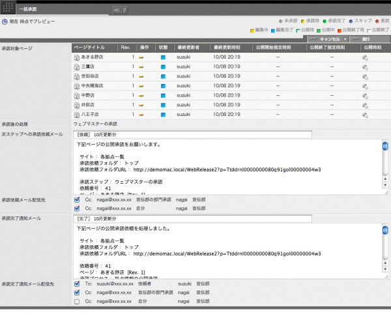Click the back arrow icon in title bar
This screenshot has height=320, width=391.
[116, 10]
